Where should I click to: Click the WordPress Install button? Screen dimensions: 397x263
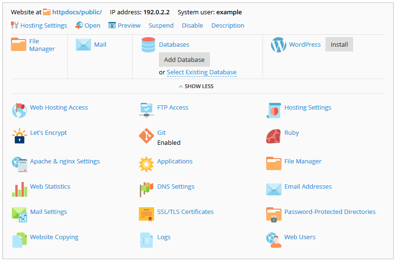click(x=339, y=44)
